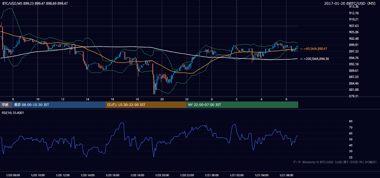Image resolution: width=380 pixels, height=178 pixels.
Task: Select the 早朝 session bar
Action: 6,105
